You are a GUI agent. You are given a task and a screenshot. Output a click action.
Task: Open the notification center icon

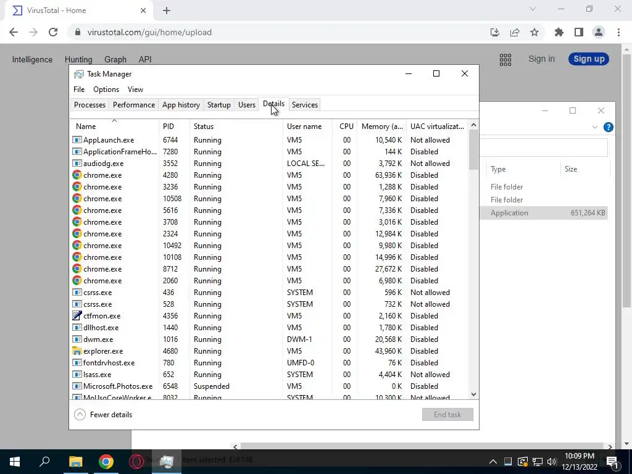tap(612, 462)
